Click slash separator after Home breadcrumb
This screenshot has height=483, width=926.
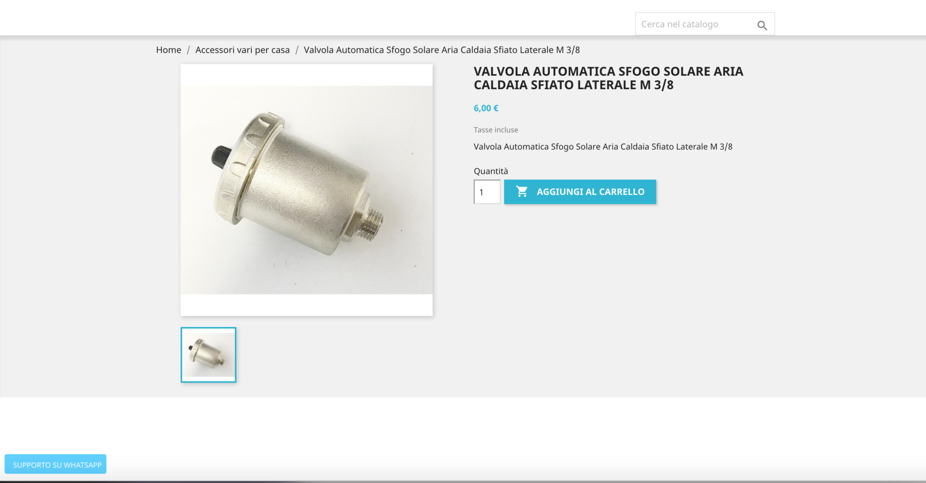click(x=189, y=50)
